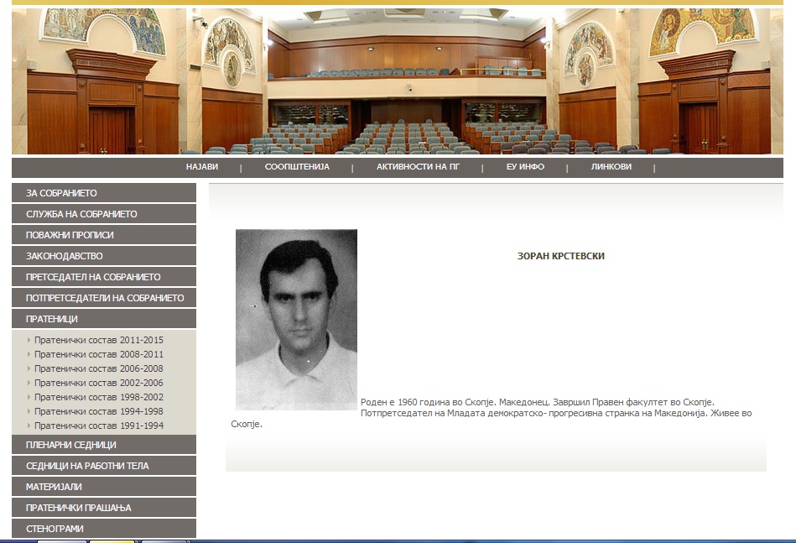The image size is (796, 543).
Task: View Пратенички состав 1998-2002 list
Action: [98, 398]
